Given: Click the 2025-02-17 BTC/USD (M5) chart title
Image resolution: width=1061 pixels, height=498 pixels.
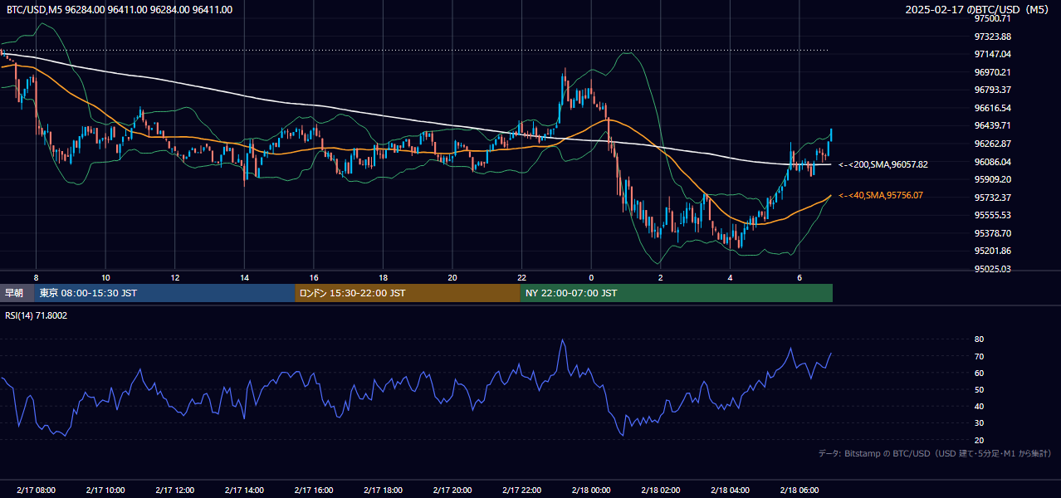Looking at the screenshot, I should point(979,10).
